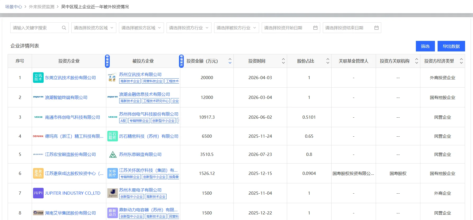Sort by 投资方经济类型 column arrows
Screen dimensions: 473x220
pyautogui.click(x=461, y=61)
